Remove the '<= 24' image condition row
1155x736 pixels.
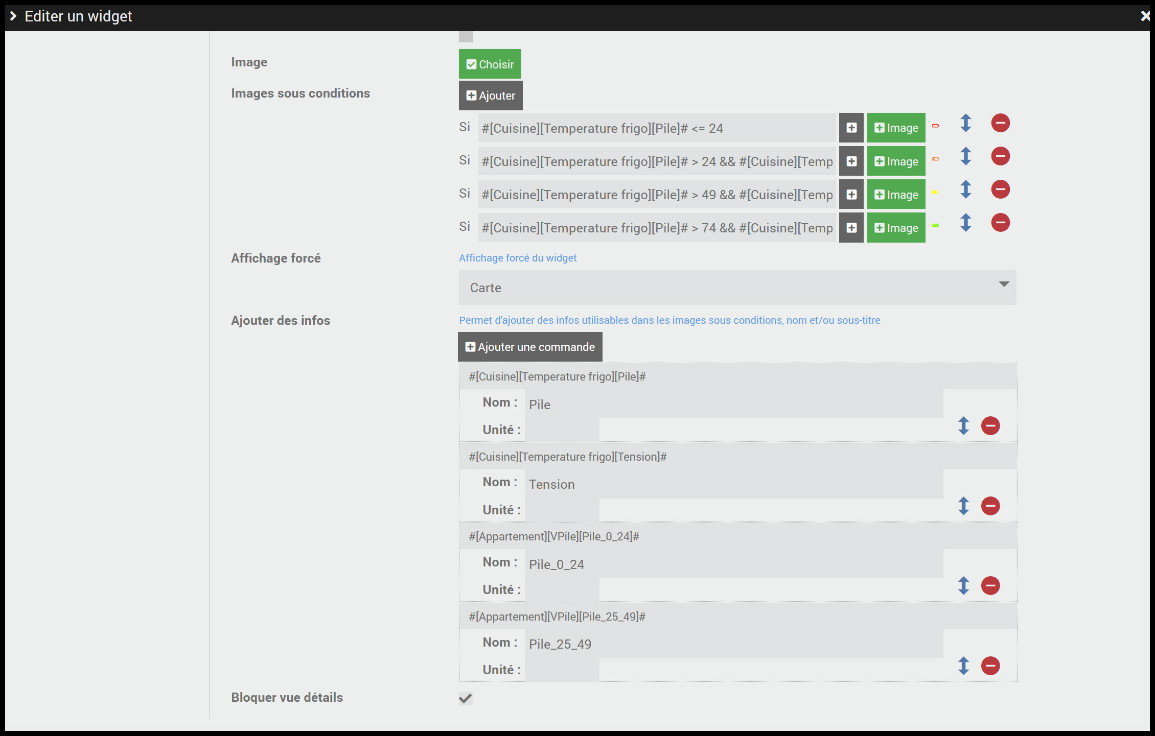1000,123
